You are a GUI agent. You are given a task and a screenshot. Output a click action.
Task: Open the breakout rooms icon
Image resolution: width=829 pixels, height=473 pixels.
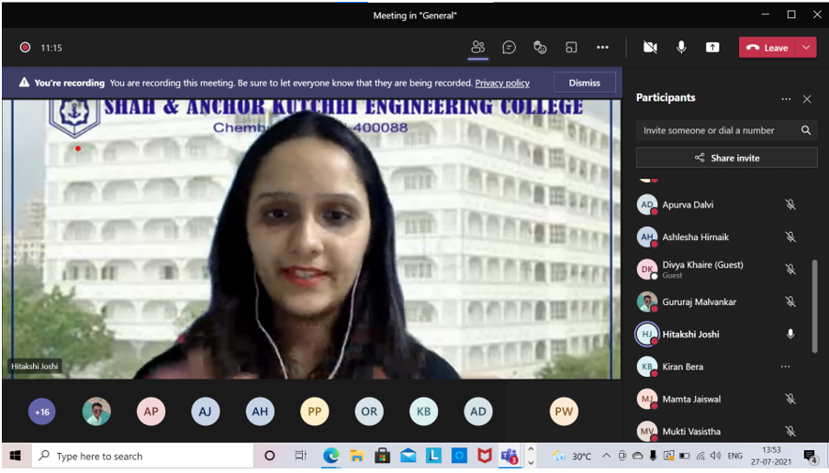click(571, 48)
